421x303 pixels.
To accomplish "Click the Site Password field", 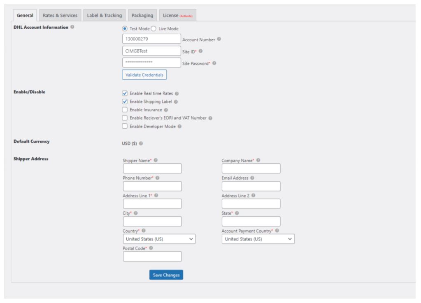I will tap(151, 62).
